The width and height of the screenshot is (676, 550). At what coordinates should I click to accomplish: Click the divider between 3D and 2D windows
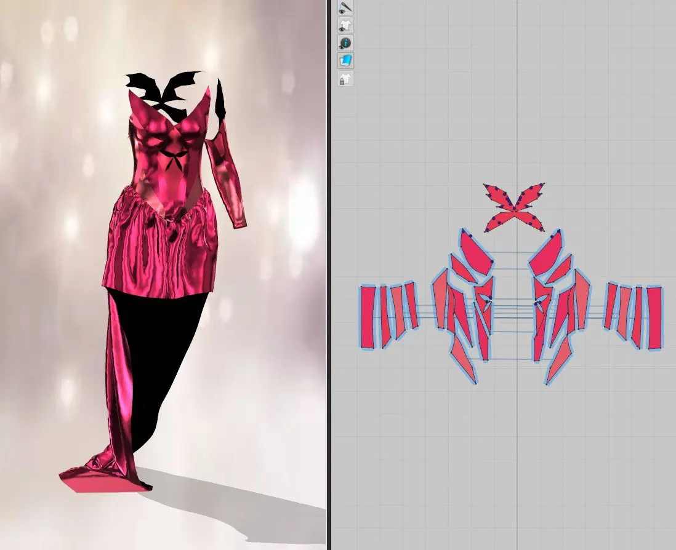(329, 275)
